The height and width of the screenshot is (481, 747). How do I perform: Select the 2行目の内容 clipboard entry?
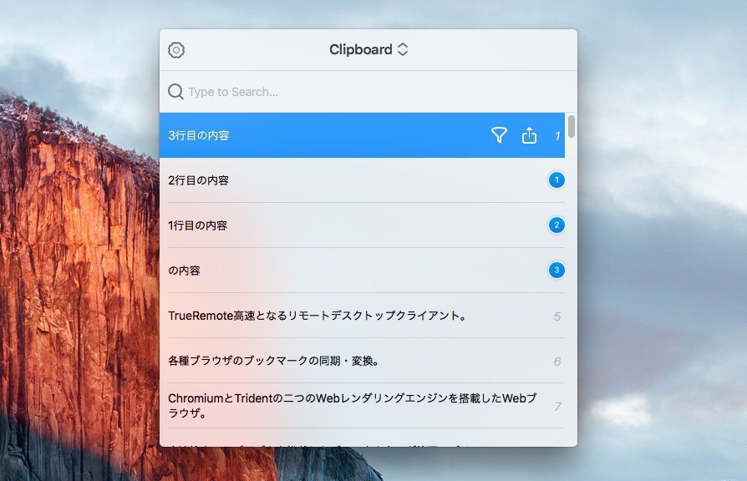click(x=362, y=180)
